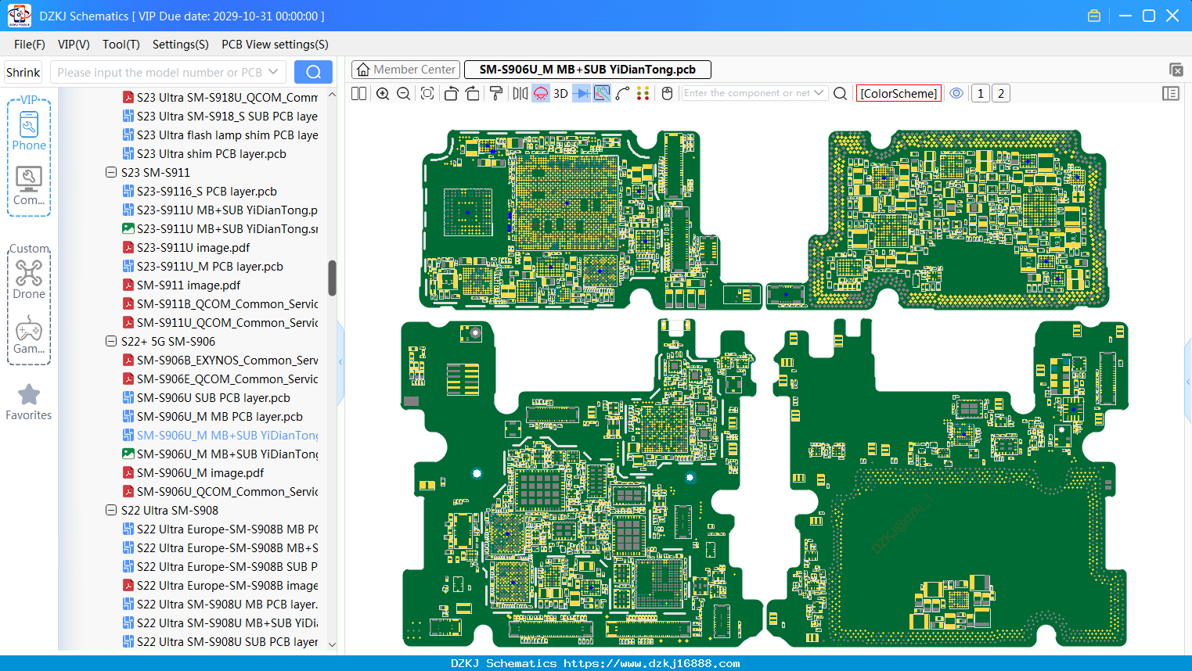
Task: Collapse the left panel with splitter arrow
Action: [x=340, y=362]
